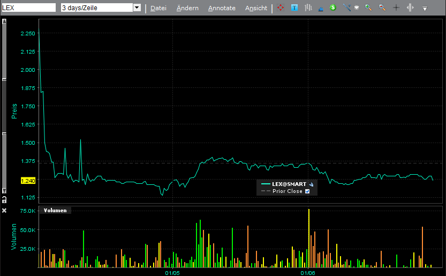Expand the trendline tool dropdown arrow
This screenshot has height=276, width=446.
(357, 8)
